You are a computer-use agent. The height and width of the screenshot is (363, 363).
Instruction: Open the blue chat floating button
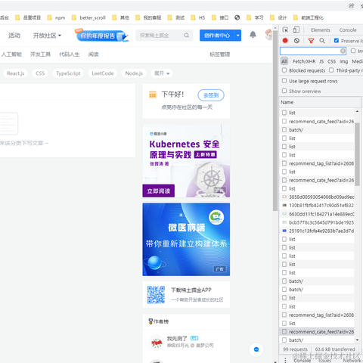tap(256, 349)
